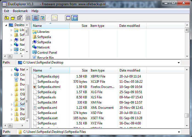The height and width of the screenshot is (137, 192).
Task: Sort upper pane by Date modified column
Action: [x=132, y=26]
